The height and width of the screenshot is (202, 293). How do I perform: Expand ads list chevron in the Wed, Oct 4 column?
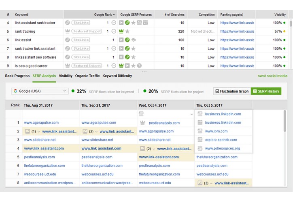tap(191, 114)
